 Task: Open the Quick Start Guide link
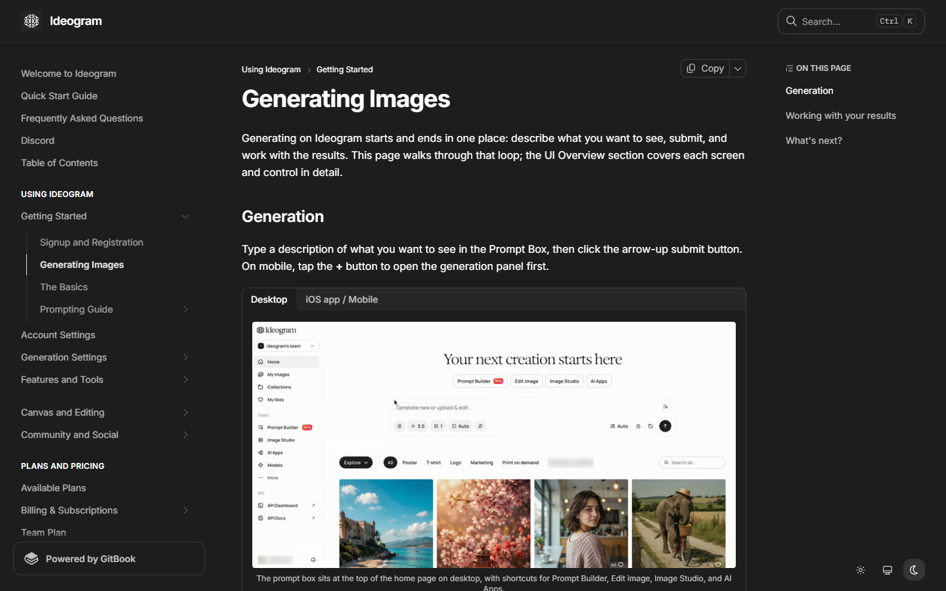tap(59, 96)
